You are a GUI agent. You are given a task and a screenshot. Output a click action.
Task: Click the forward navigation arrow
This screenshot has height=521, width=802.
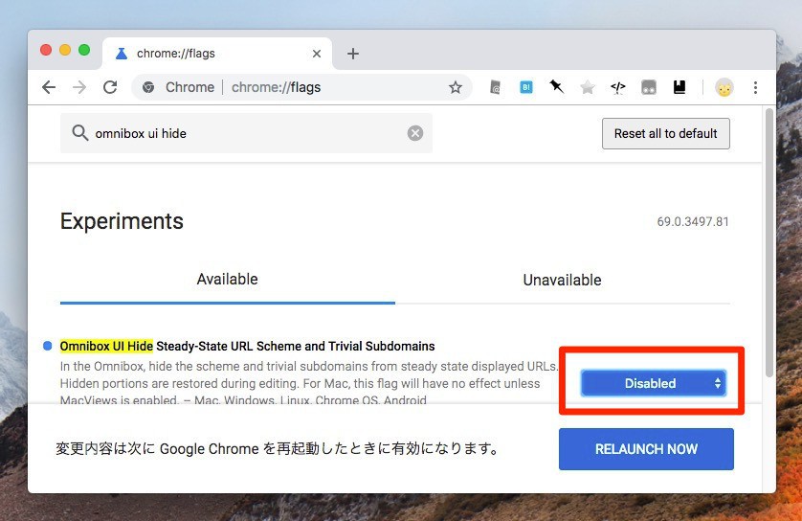[x=79, y=87]
